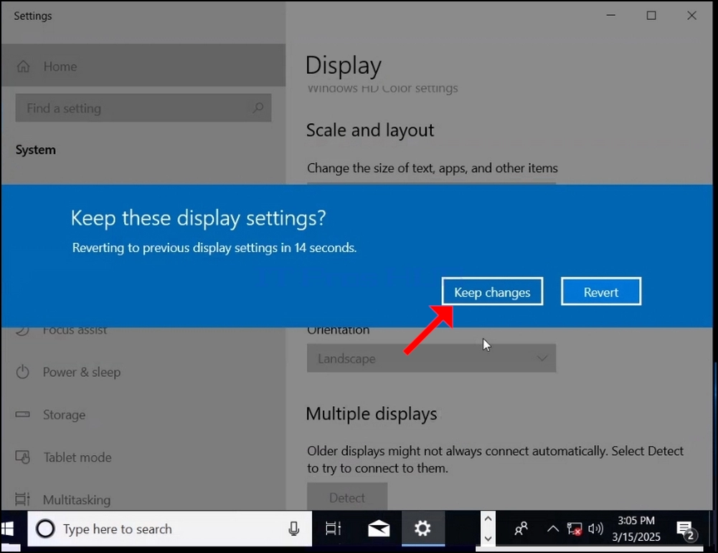Click the microphone icon in taskbar search
Viewport: 718px width, 553px height.
point(294,529)
